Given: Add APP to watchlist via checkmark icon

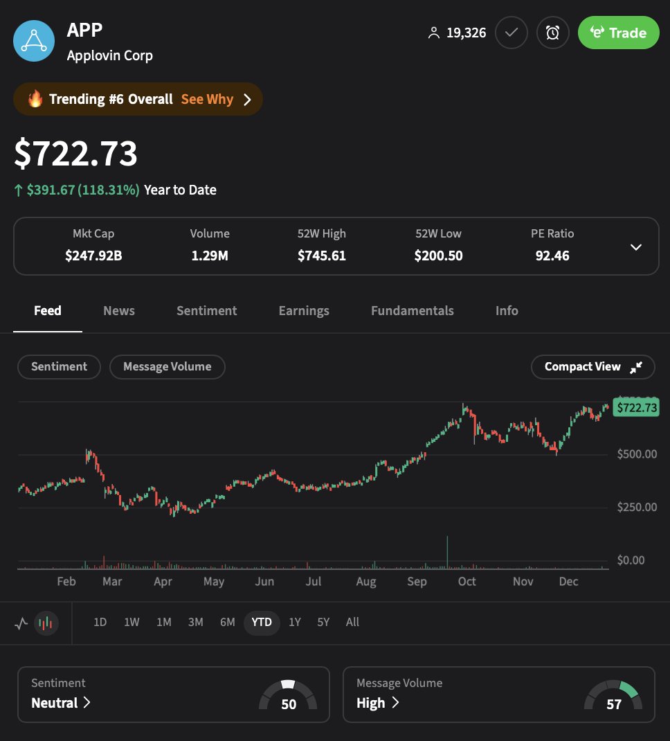Looking at the screenshot, I should (511, 32).
